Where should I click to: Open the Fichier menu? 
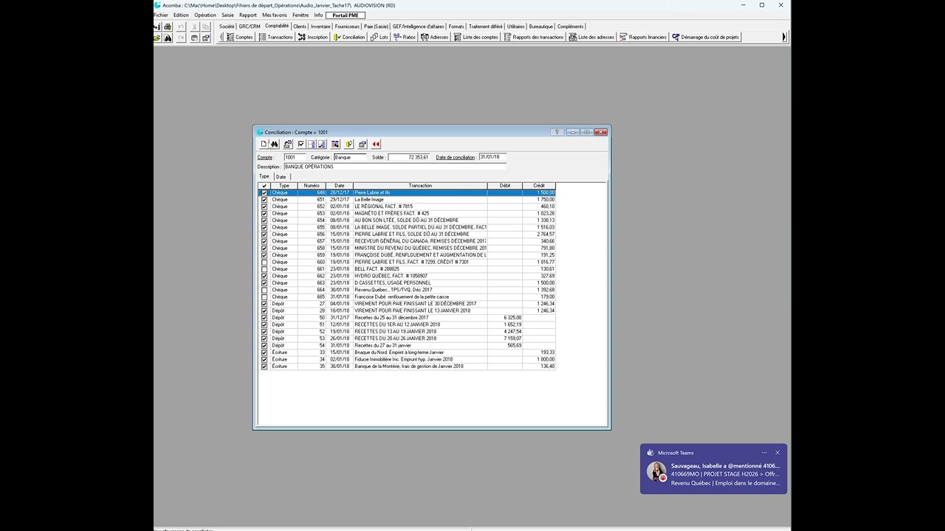[160, 15]
